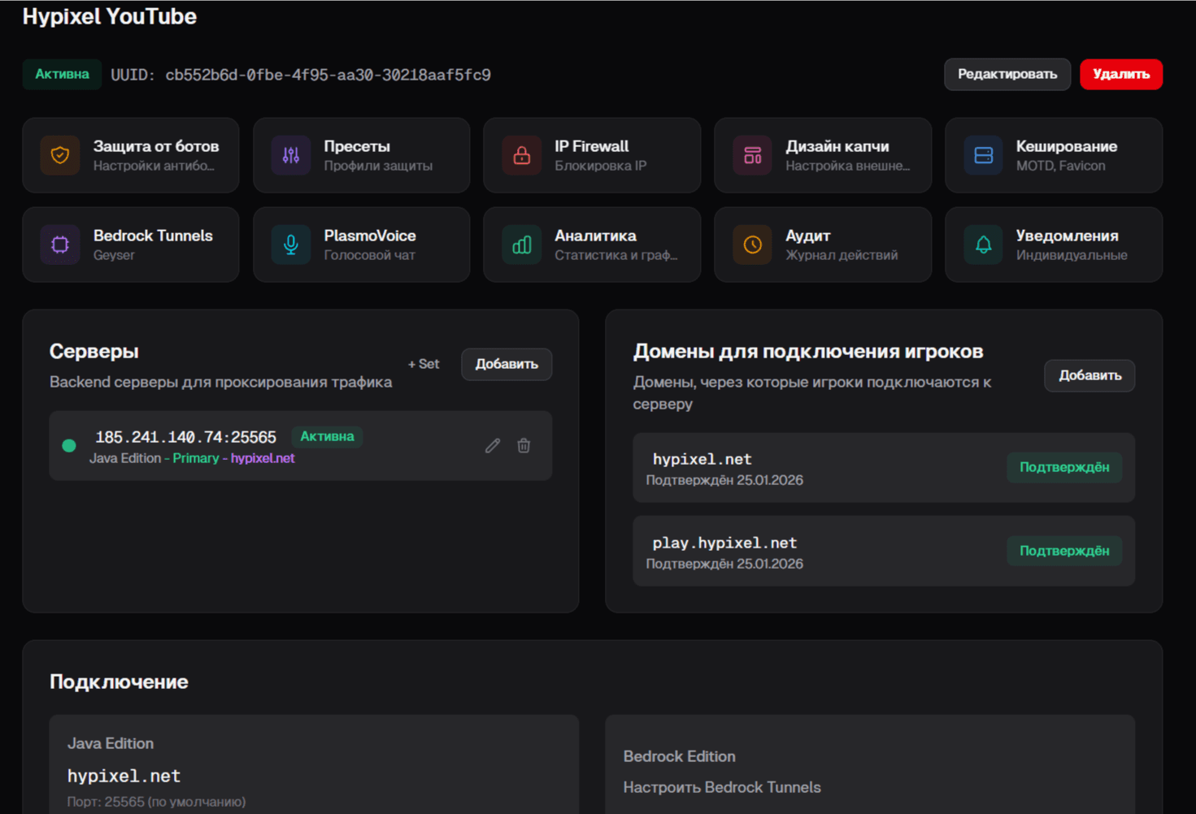Viewport: 1196px width, 814px height.
Task: Click the "+ Set" button in Серверы
Action: click(x=424, y=364)
